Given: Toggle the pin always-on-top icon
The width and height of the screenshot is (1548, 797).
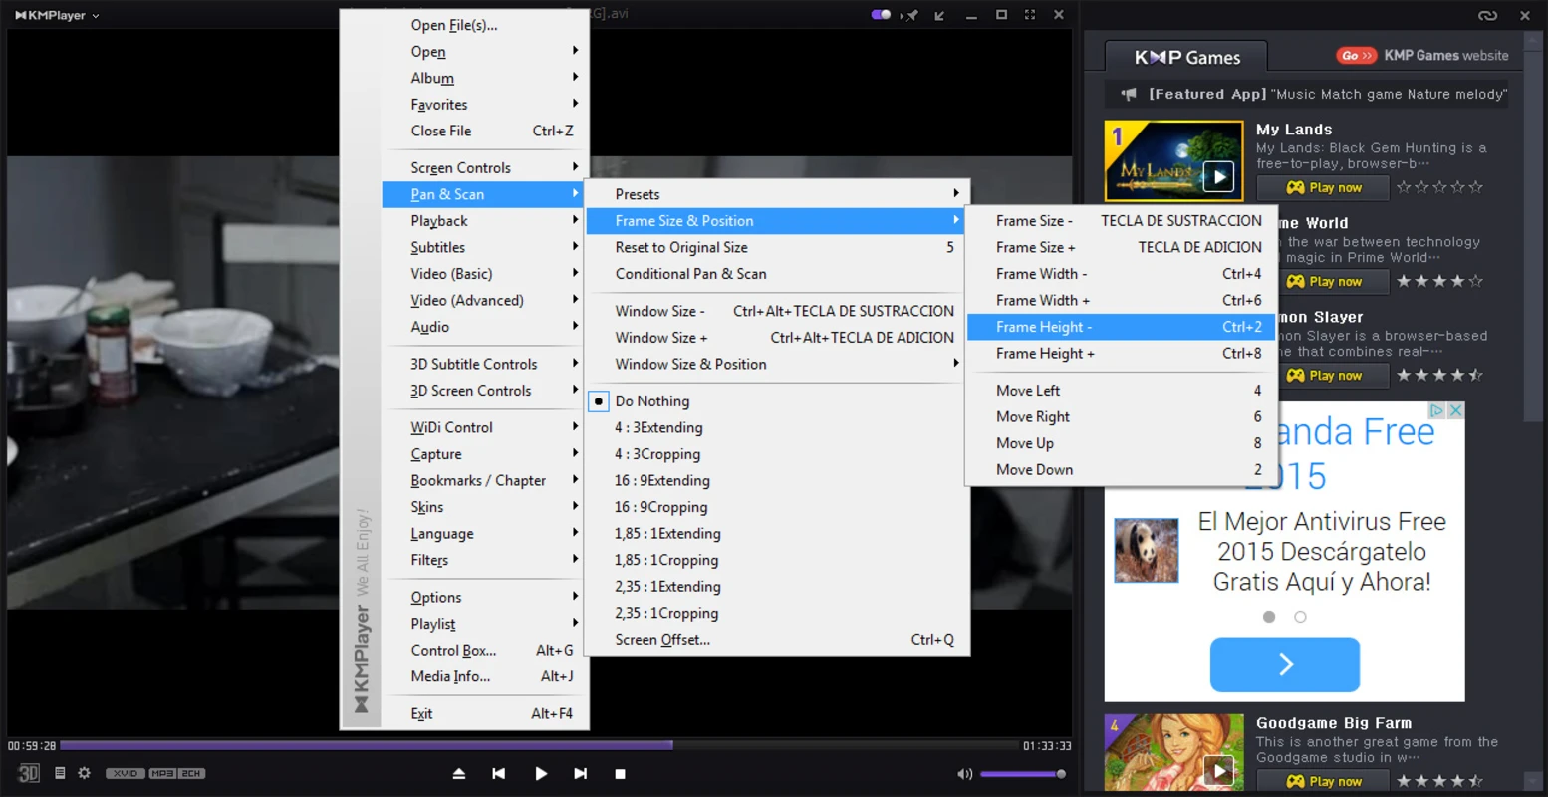Looking at the screenshot, I should [911, 15].
